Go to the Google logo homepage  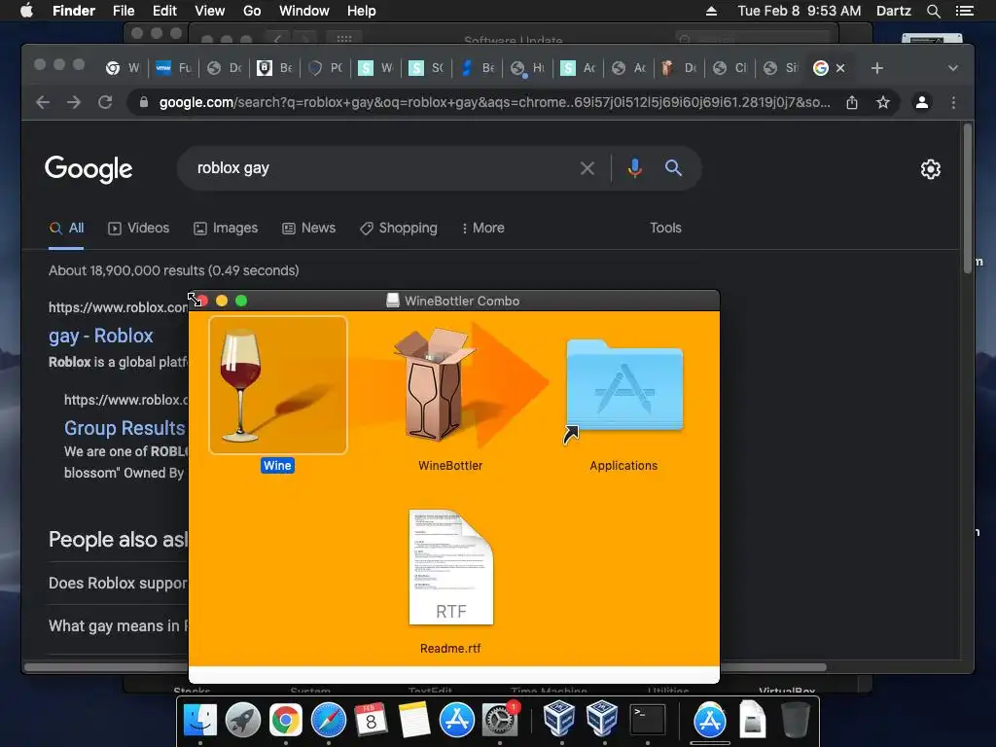pos(89,169)
